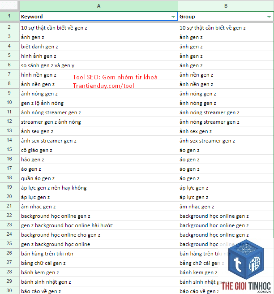Click cell 'báo cáo về gen z' in column A
The image size is (274, 294).
click(98, 290)
